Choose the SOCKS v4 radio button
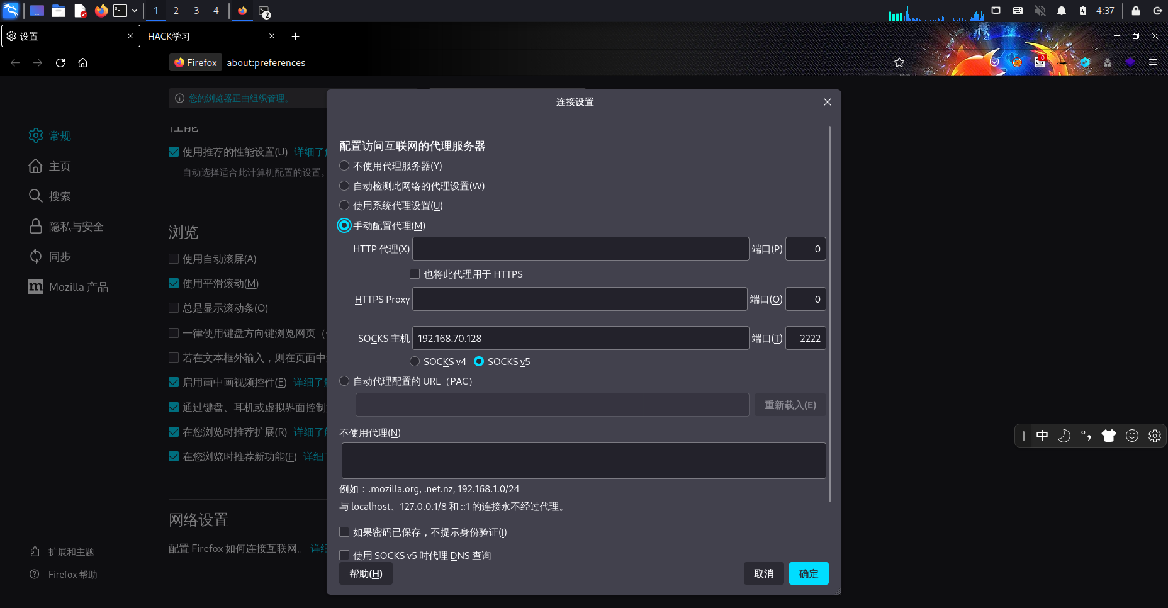Viewport: 1168px width, 608px height. click(x=415, y=361)
